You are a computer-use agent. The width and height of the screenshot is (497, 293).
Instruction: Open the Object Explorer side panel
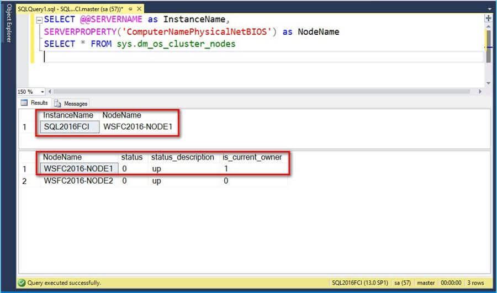click(8, 23)
